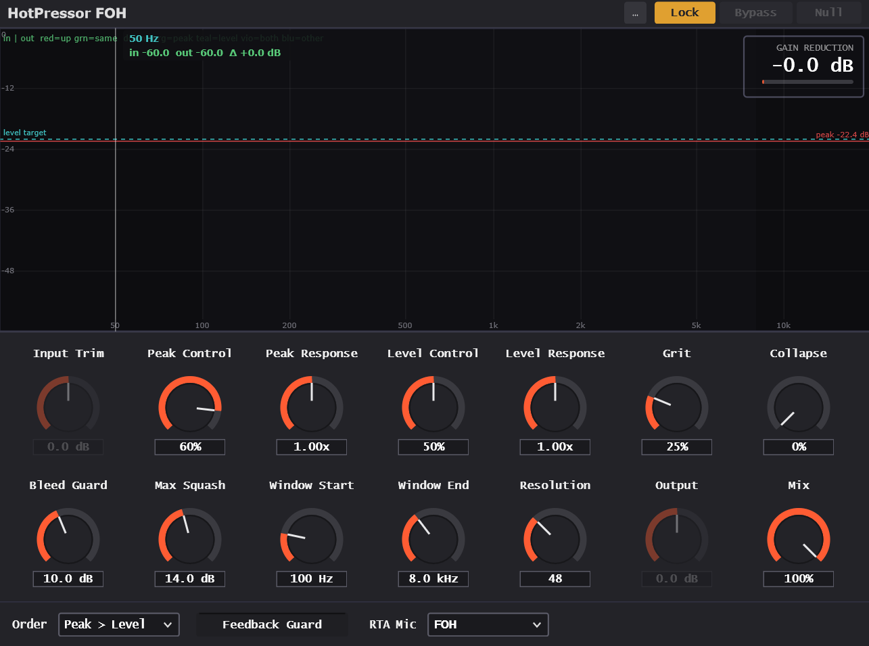Click the 50 Hz cursor readout text
The height and width of the screenshot is (646, 869).
click(x=144, y=39)
